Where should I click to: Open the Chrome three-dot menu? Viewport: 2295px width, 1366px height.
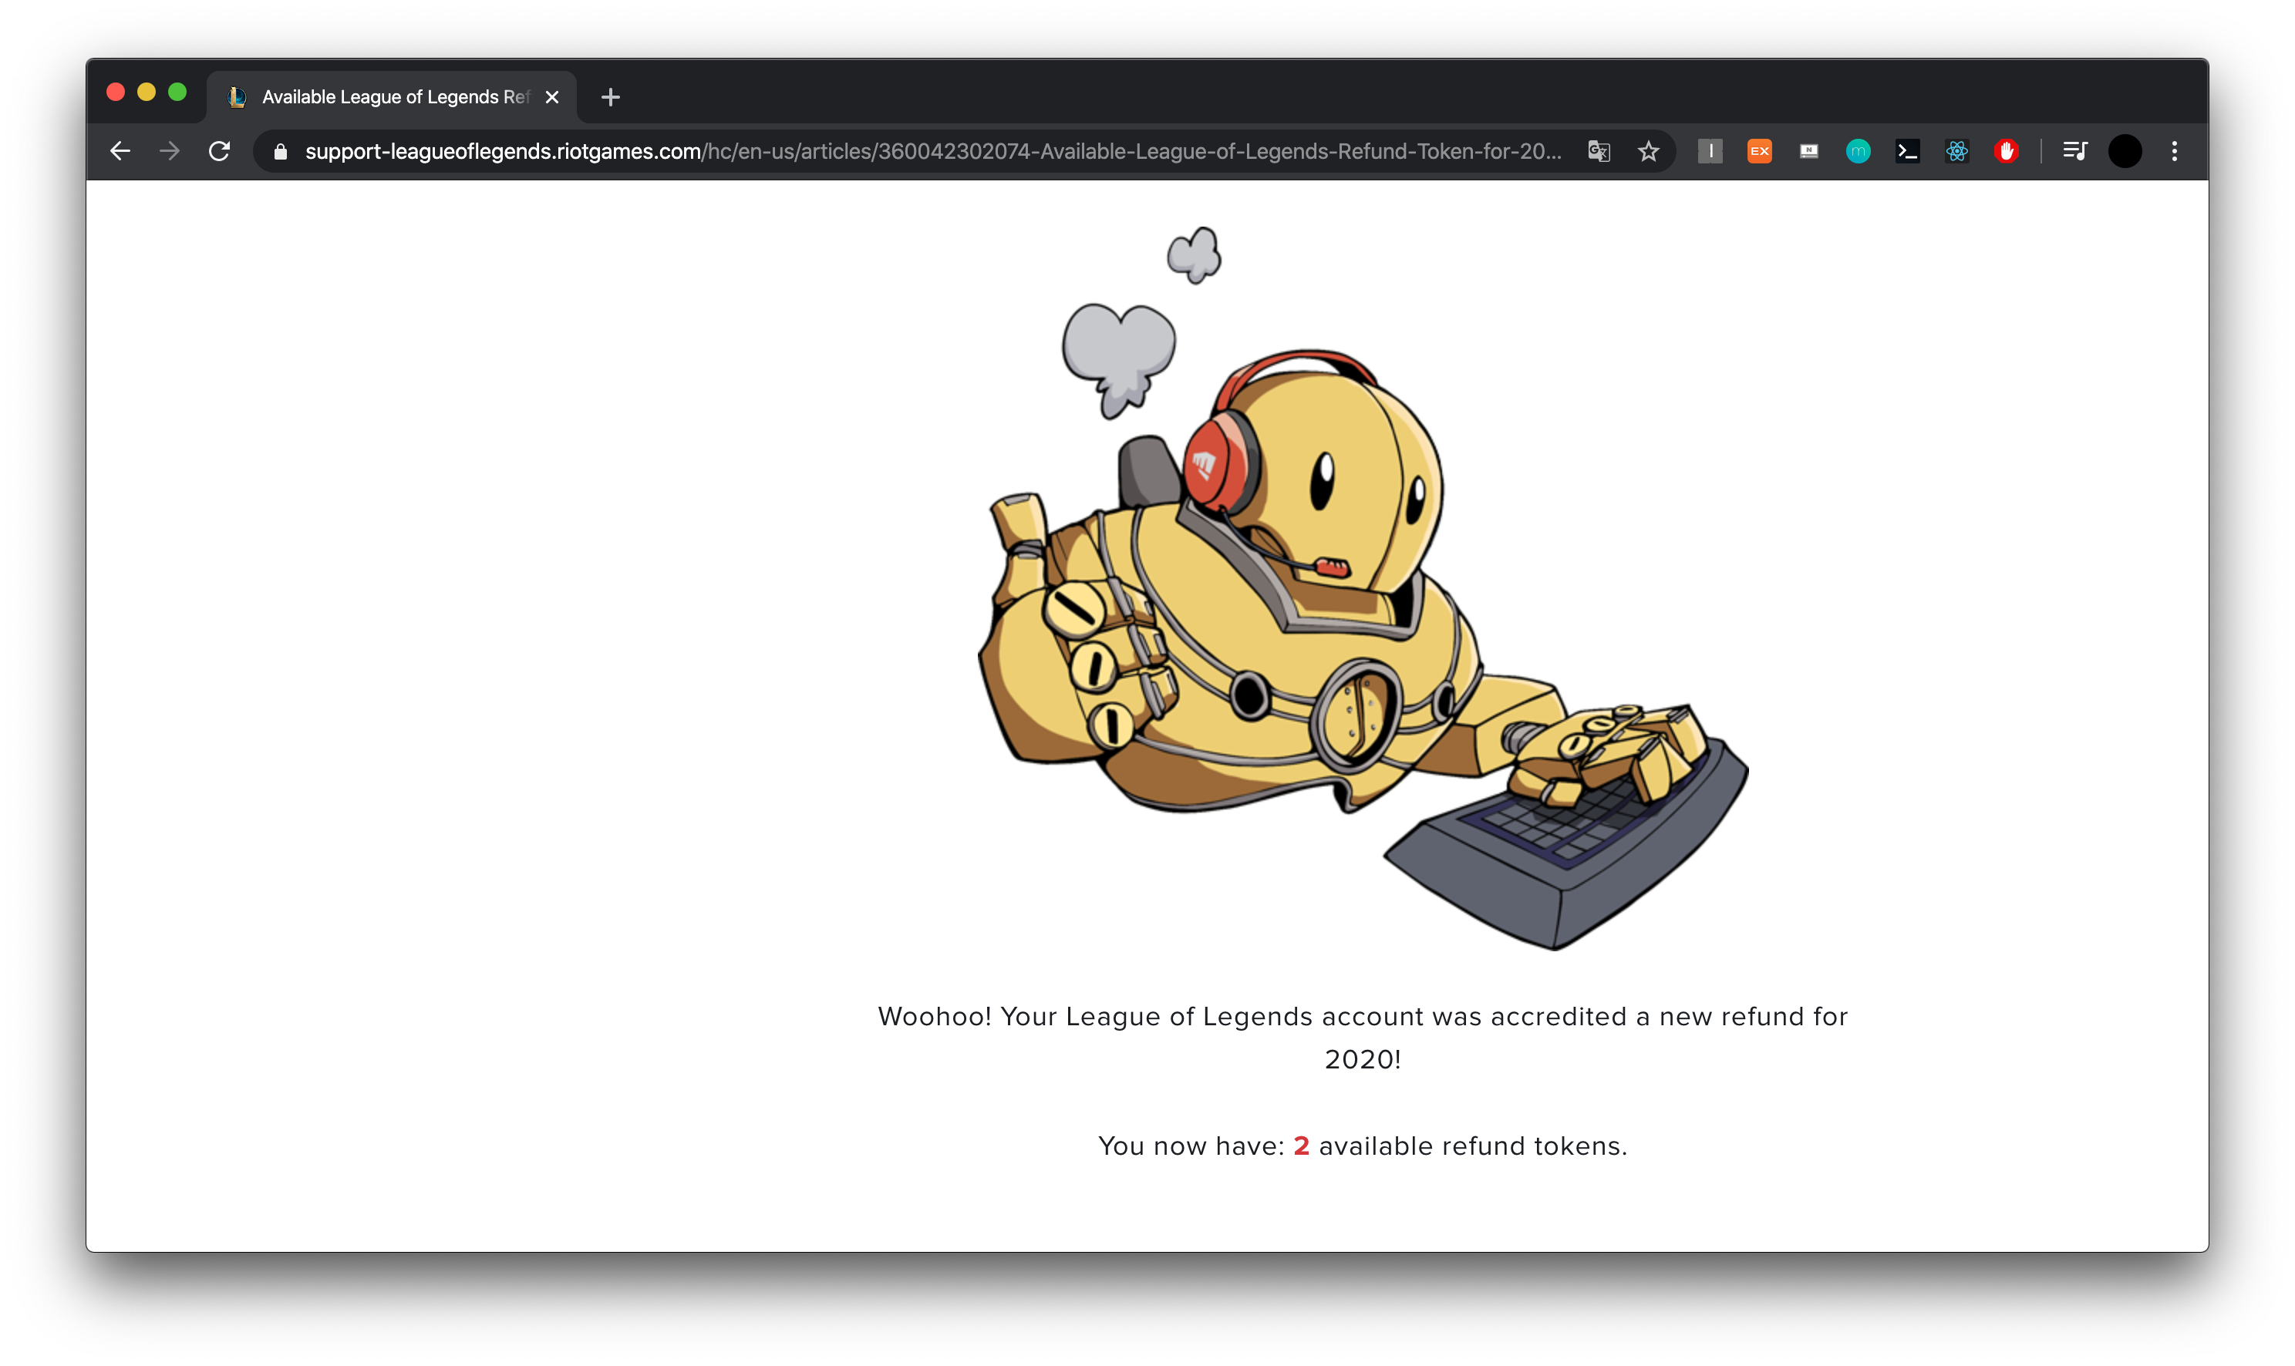[x=2175, y=151]
